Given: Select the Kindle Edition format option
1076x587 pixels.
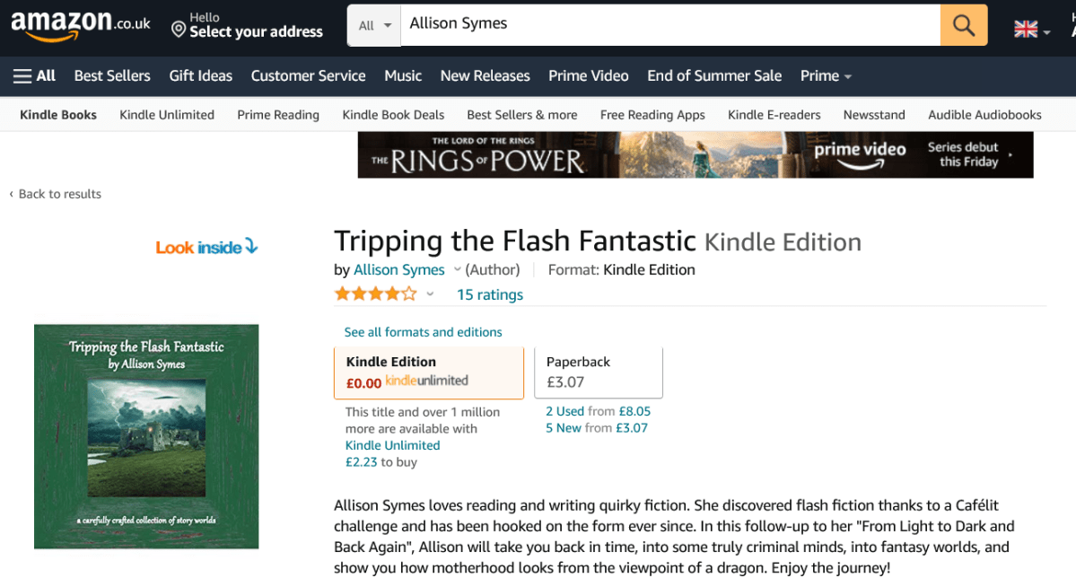Looking at the screenshot, I should tap(429, 372).
